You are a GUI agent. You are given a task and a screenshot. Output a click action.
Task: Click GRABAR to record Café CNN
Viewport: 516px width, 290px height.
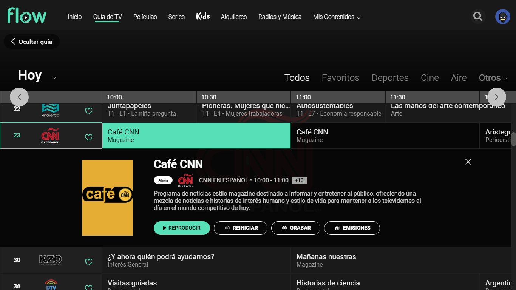tap(296, 228)
